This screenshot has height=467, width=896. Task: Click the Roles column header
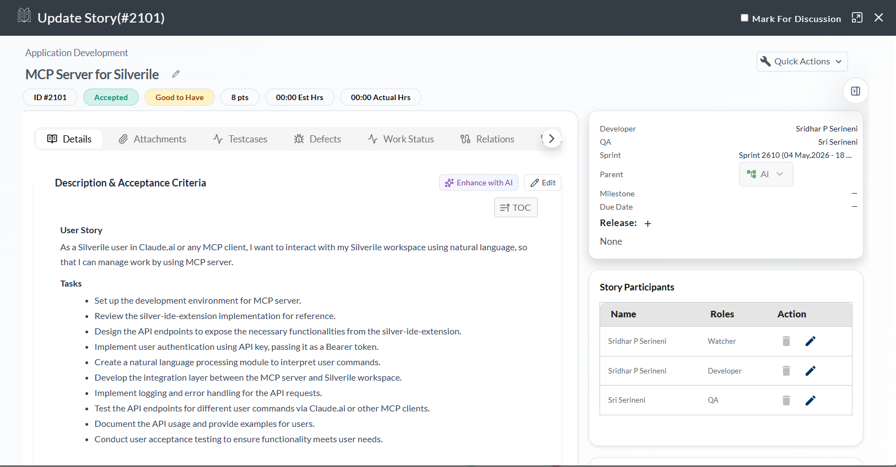(x=722, y=314)
